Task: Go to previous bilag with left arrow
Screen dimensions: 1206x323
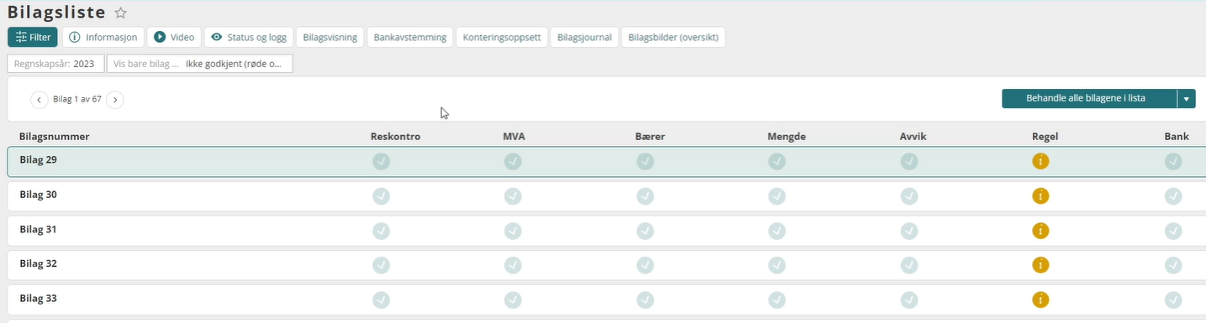Action: click(x=39, y=100)
